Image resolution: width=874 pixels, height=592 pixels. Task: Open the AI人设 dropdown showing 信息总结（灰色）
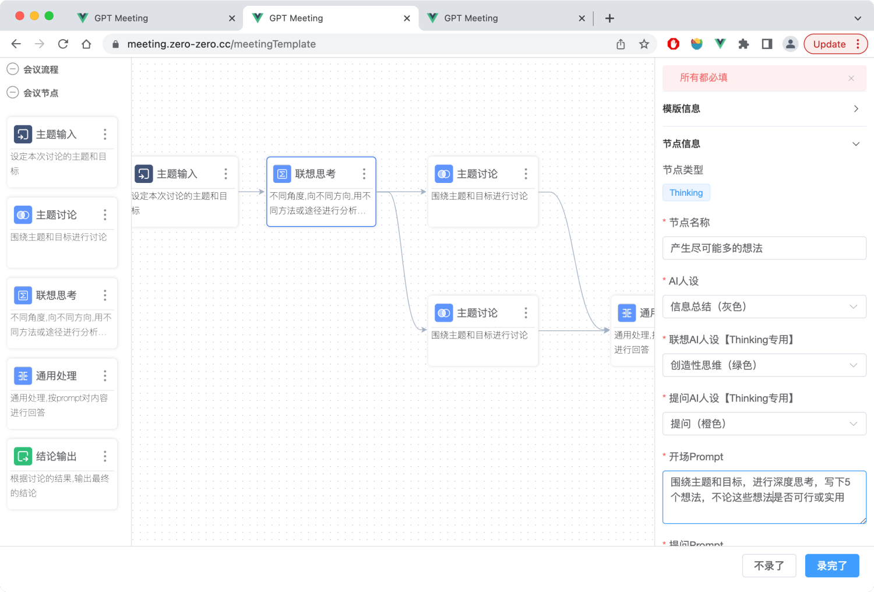tap(764, 306)
